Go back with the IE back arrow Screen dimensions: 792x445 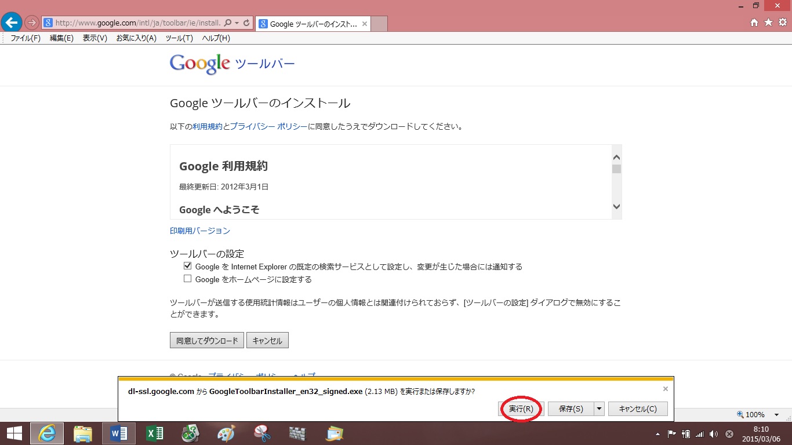(12, 23)
